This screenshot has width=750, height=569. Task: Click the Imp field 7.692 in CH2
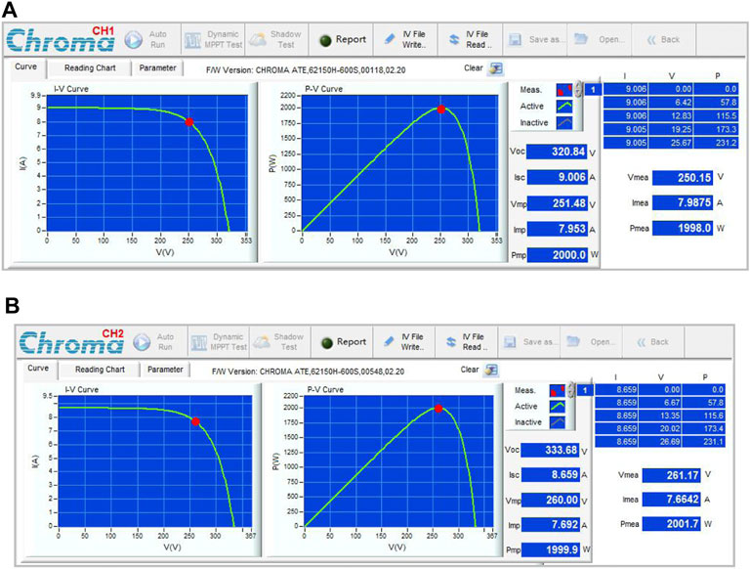click(x=550, y=525)
